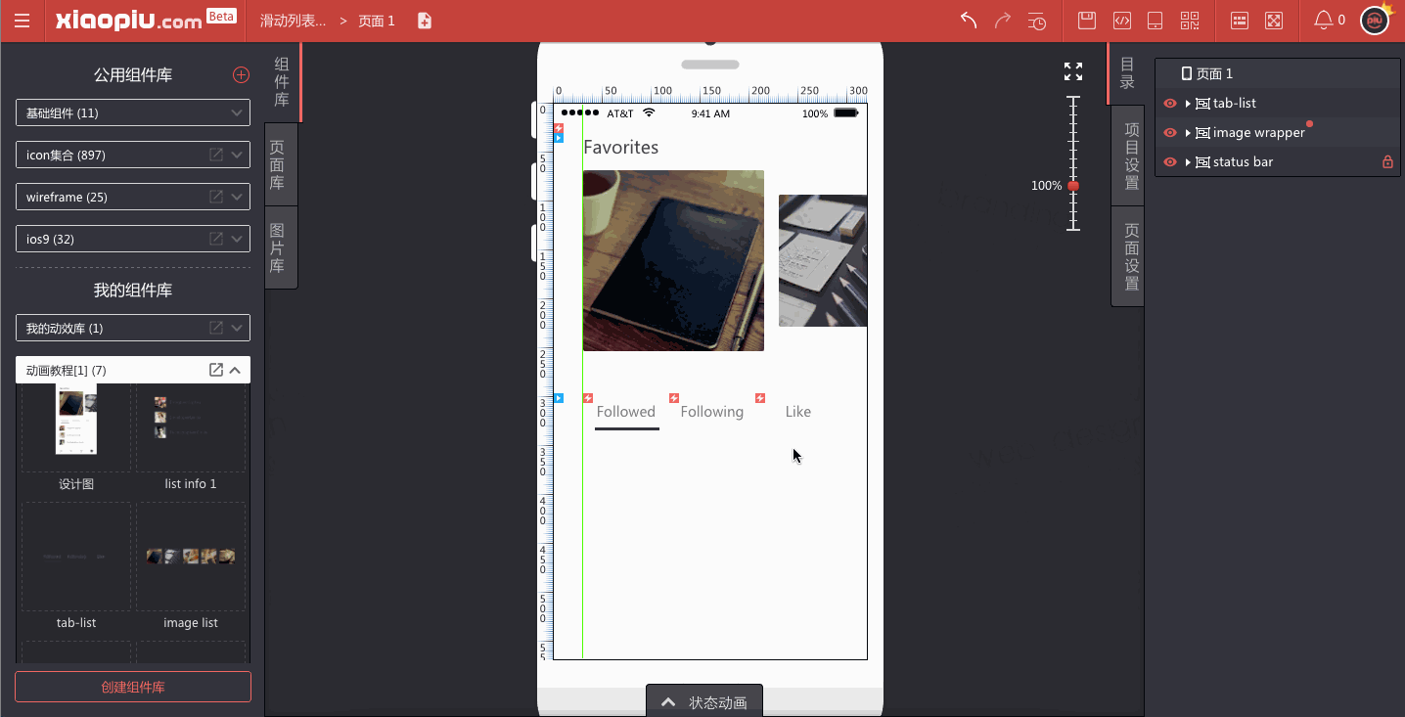Select the business cards image on canvas

823,260
